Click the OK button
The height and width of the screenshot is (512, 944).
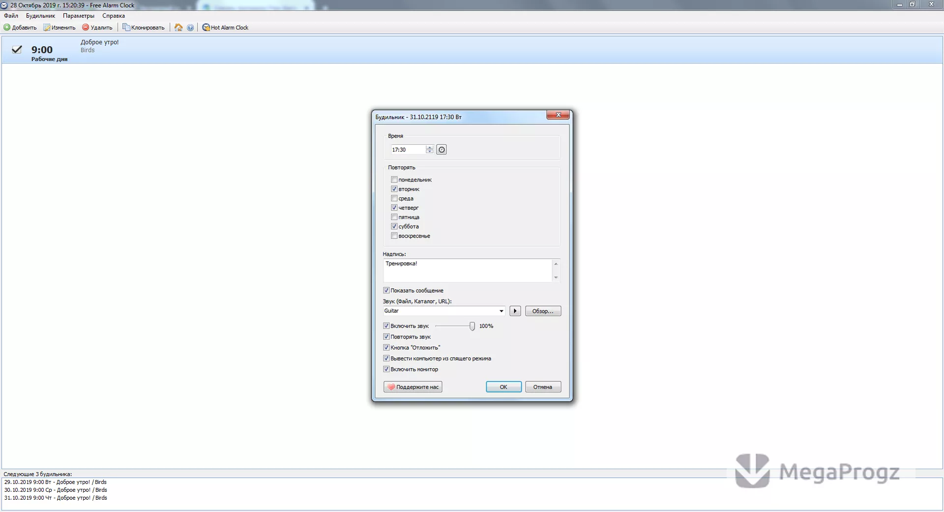click(503, 387)
